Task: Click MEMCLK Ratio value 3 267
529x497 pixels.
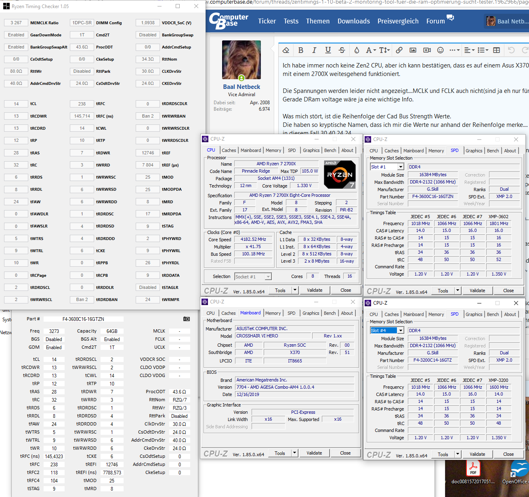Action: coord(16,23)
